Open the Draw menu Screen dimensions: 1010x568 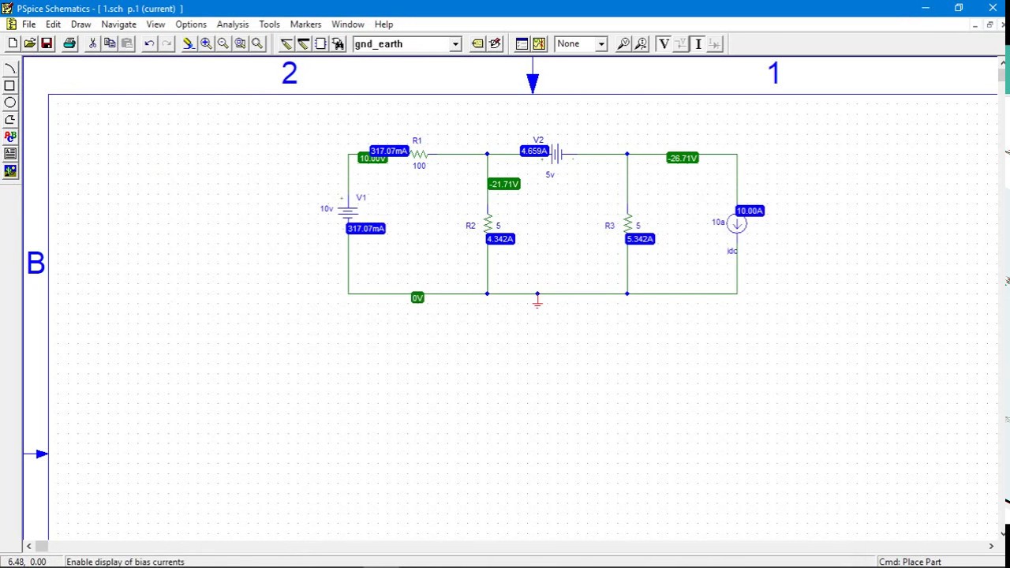click(x=80, y=24)
